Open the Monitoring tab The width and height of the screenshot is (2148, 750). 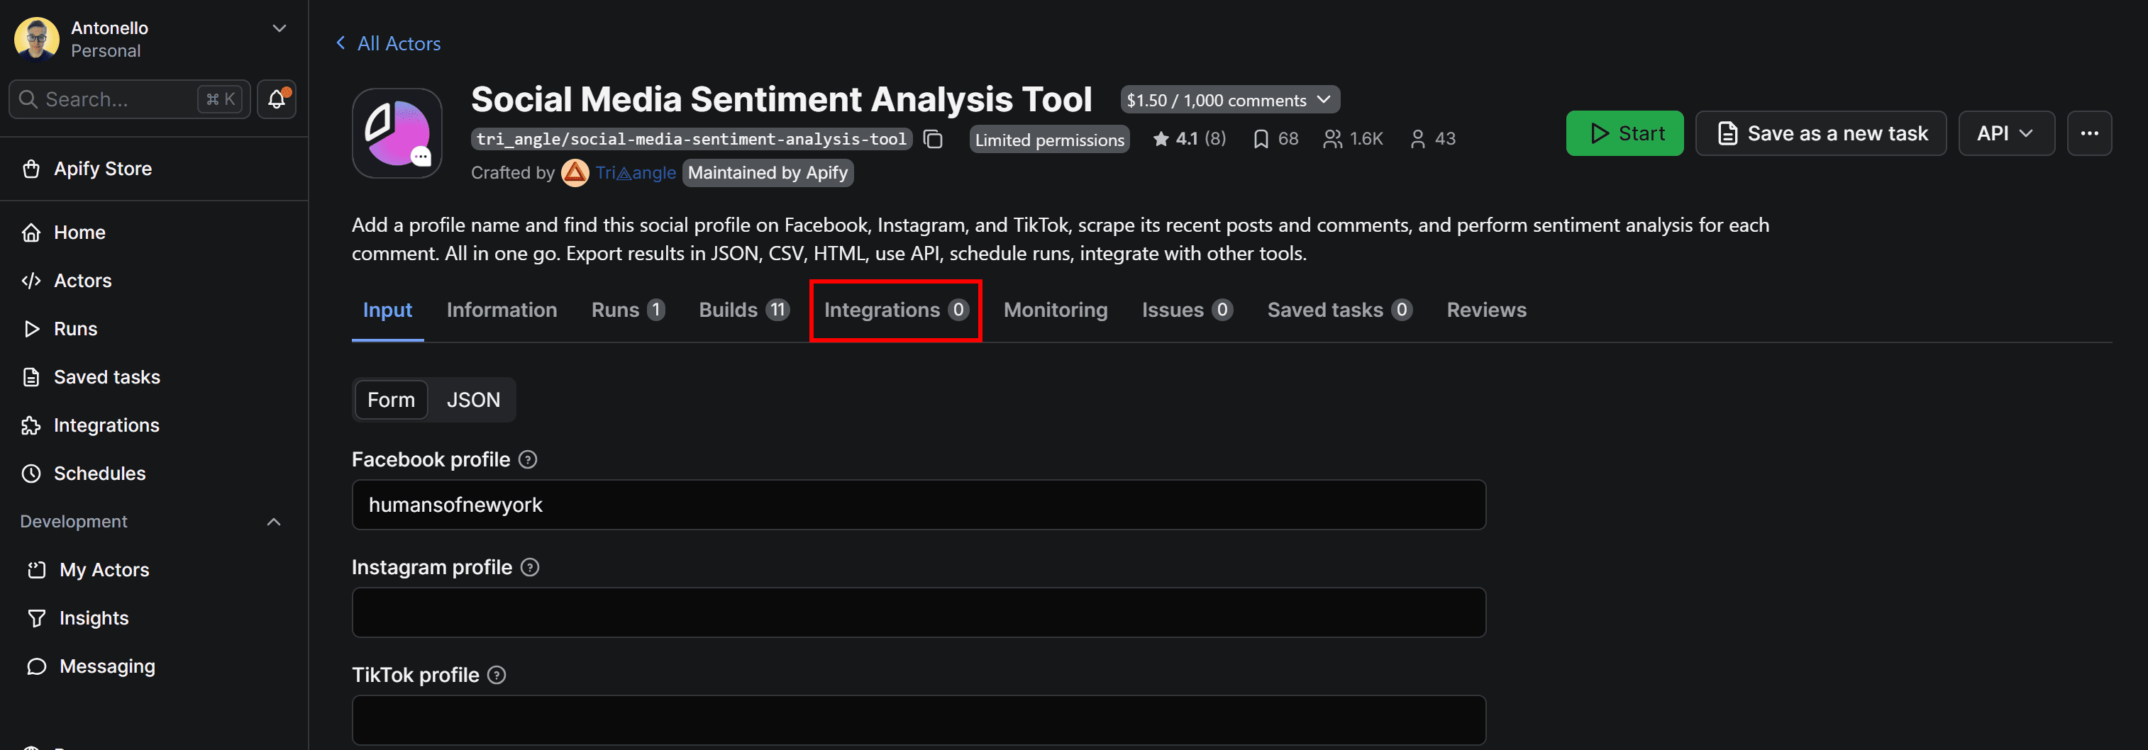[1056, 310]
